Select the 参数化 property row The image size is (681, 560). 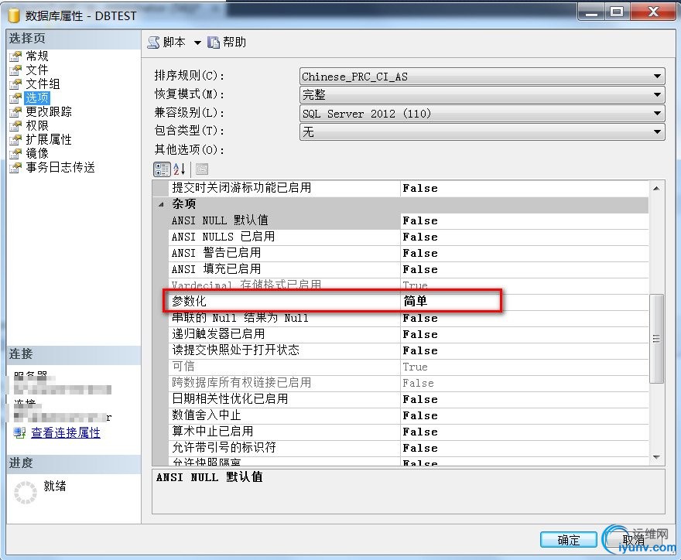coord(409,302)
